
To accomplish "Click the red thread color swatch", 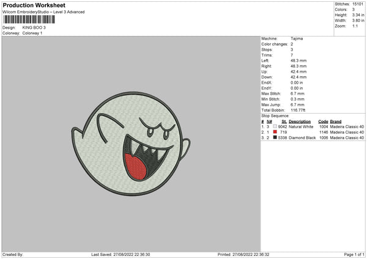I will point(276,132).
